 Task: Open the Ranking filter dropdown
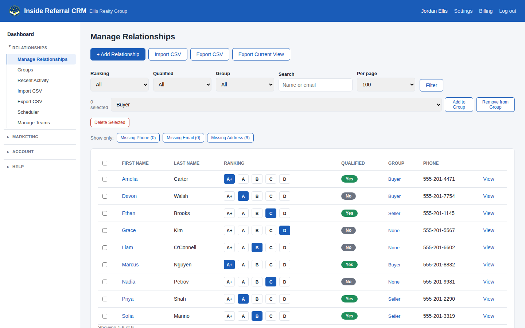pyautogui.click(x=120, y=85)
